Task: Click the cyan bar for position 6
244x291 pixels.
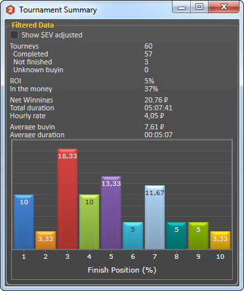Action: 133,235
